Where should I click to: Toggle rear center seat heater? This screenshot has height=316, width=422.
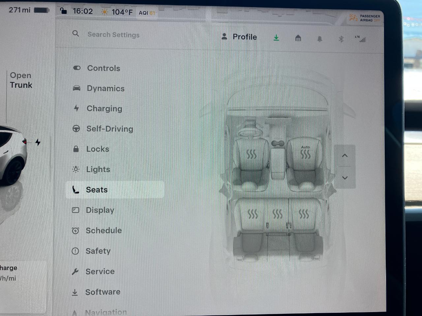[x=278, y=214]
